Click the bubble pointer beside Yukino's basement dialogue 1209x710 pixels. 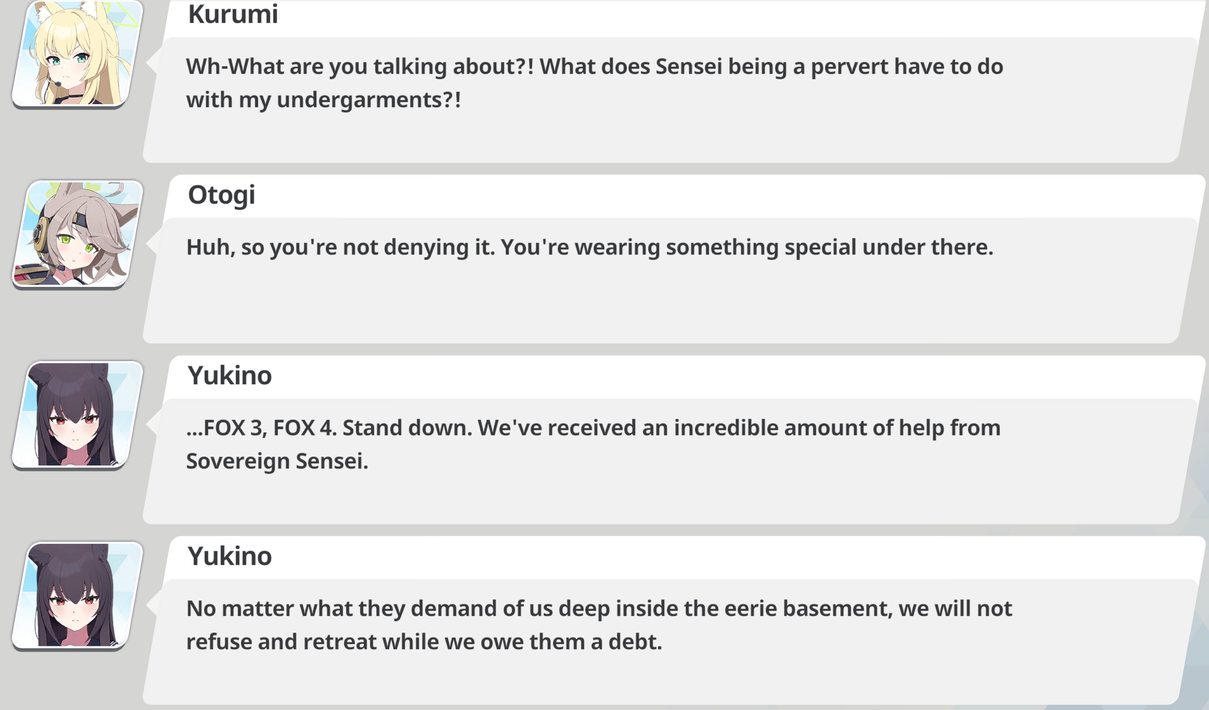click(x=152, y=604)
